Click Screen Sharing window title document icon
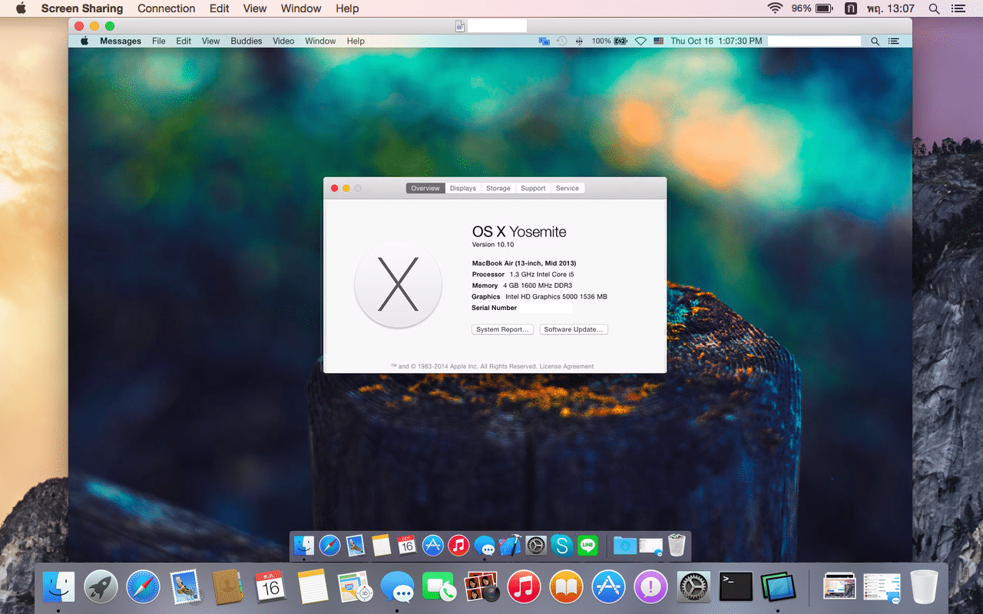Viewport: 983px width, 614px height. click(x=461, y=26)
